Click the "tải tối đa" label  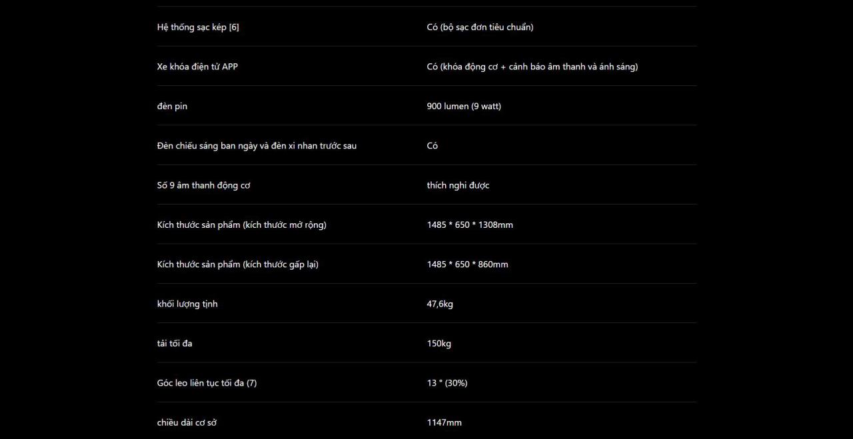[175, 344]
